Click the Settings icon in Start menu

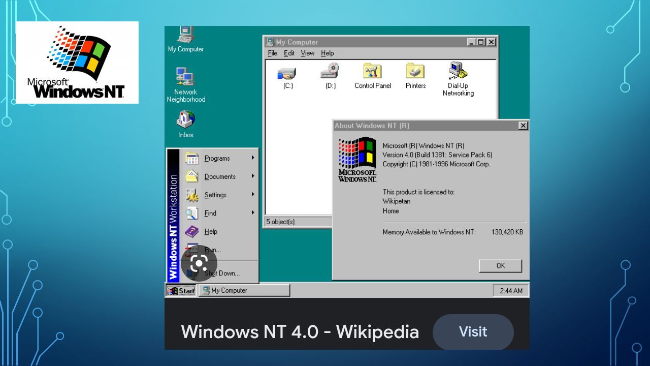click(x=192, y=195)
